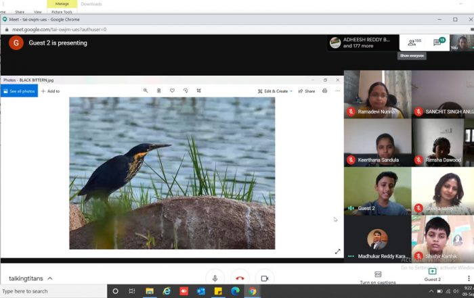Screen dimensions: 474x298
Task: Click the heart favorite icon in Photos
Action: (172, 91)
